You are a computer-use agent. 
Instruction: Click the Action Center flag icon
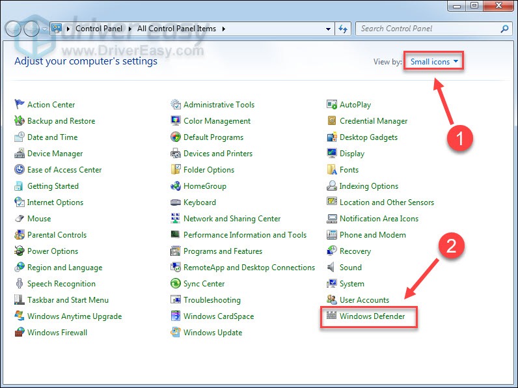coord(20,104)
